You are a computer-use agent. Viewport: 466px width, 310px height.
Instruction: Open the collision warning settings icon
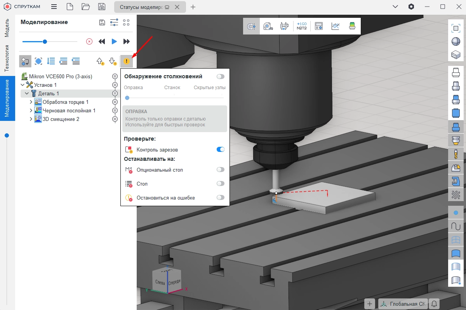(126, 61)
